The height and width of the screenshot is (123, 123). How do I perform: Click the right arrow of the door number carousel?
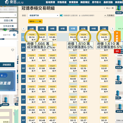pos(112,29)
